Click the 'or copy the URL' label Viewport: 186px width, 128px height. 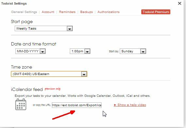(42, 105)
